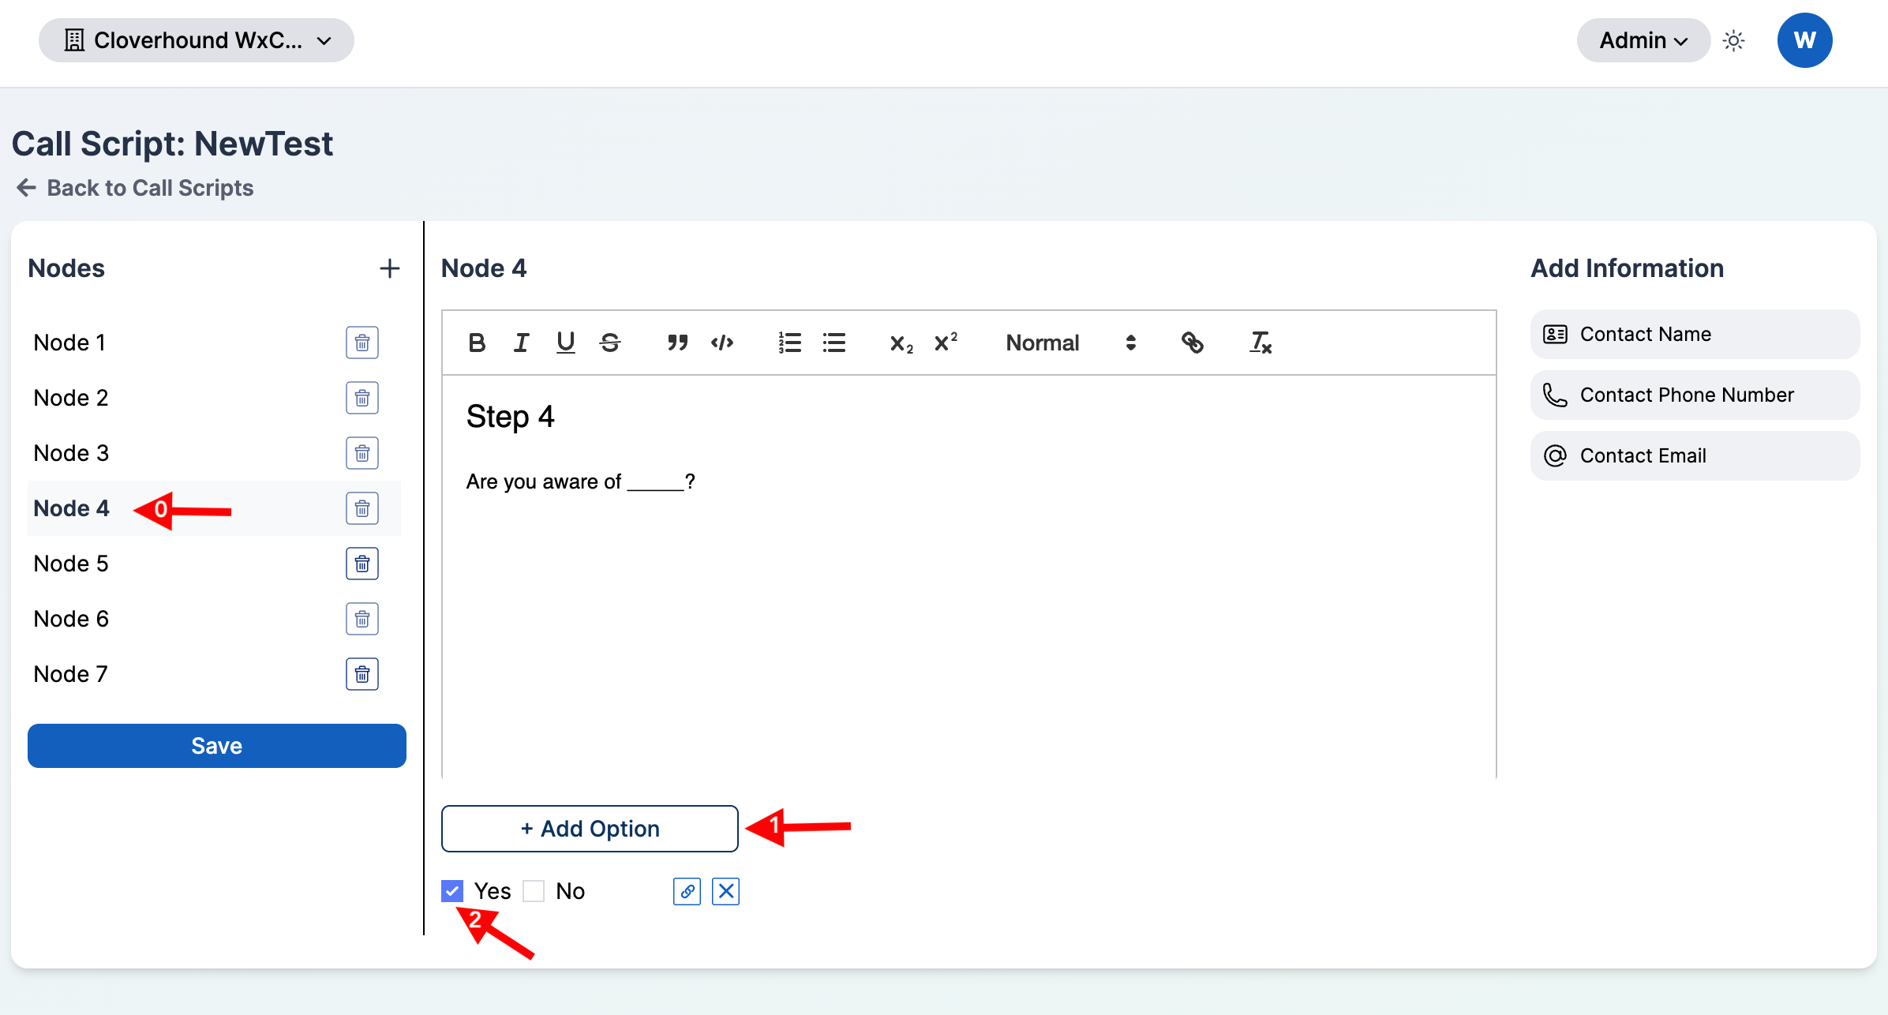Toggle bold formatting in editor toolbar
The image size is (1888, 1015).
[x=477, y=343]
